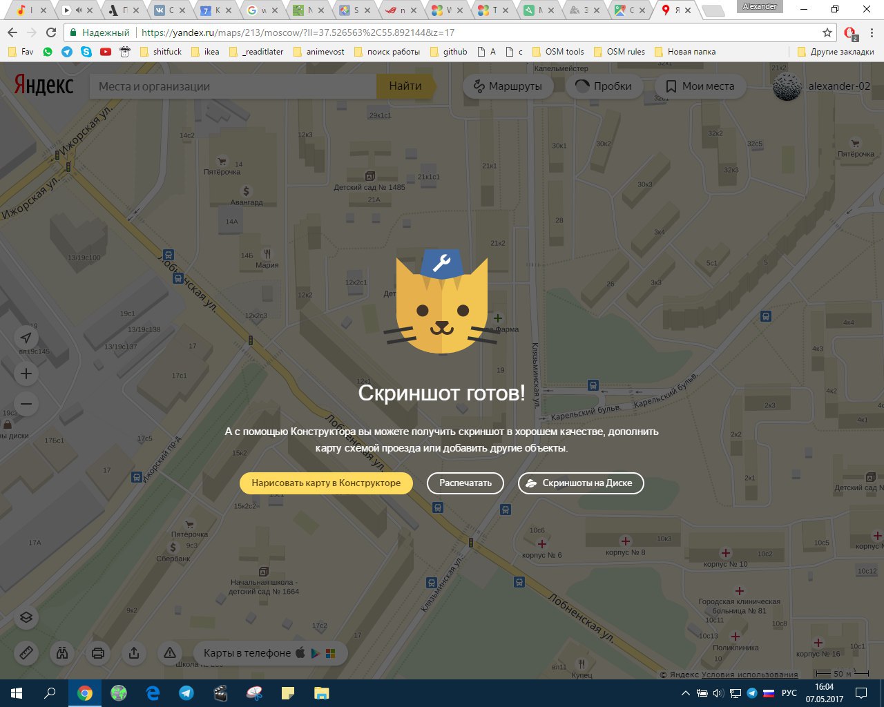Open Windows taskbar search
This screenshot has width=884, height=707.
(x=50, y=693)
